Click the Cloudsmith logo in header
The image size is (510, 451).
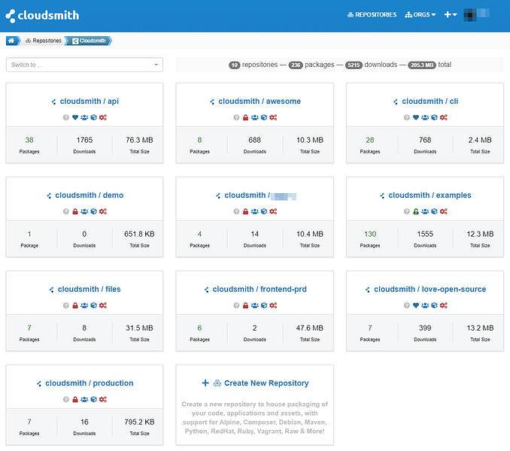[42, 15]
